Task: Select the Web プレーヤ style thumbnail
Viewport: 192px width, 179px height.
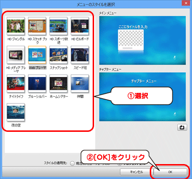Action: [x=37, y=55]
